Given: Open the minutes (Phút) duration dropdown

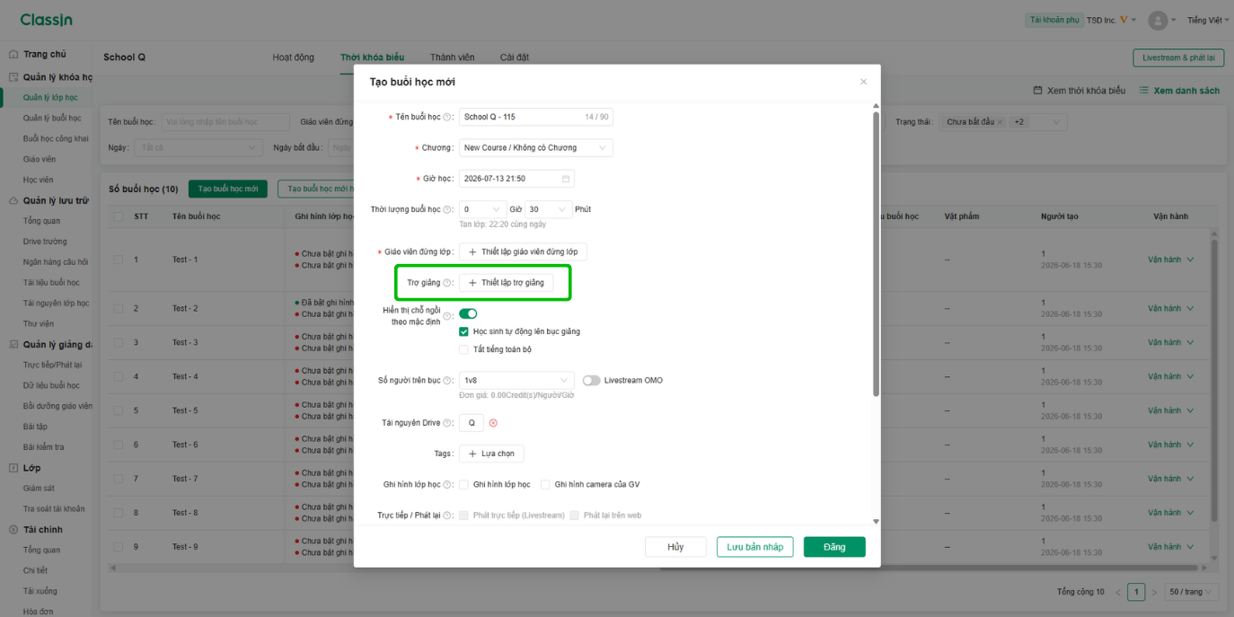Looking at the screenshot, I should click(x=548, y=209).
